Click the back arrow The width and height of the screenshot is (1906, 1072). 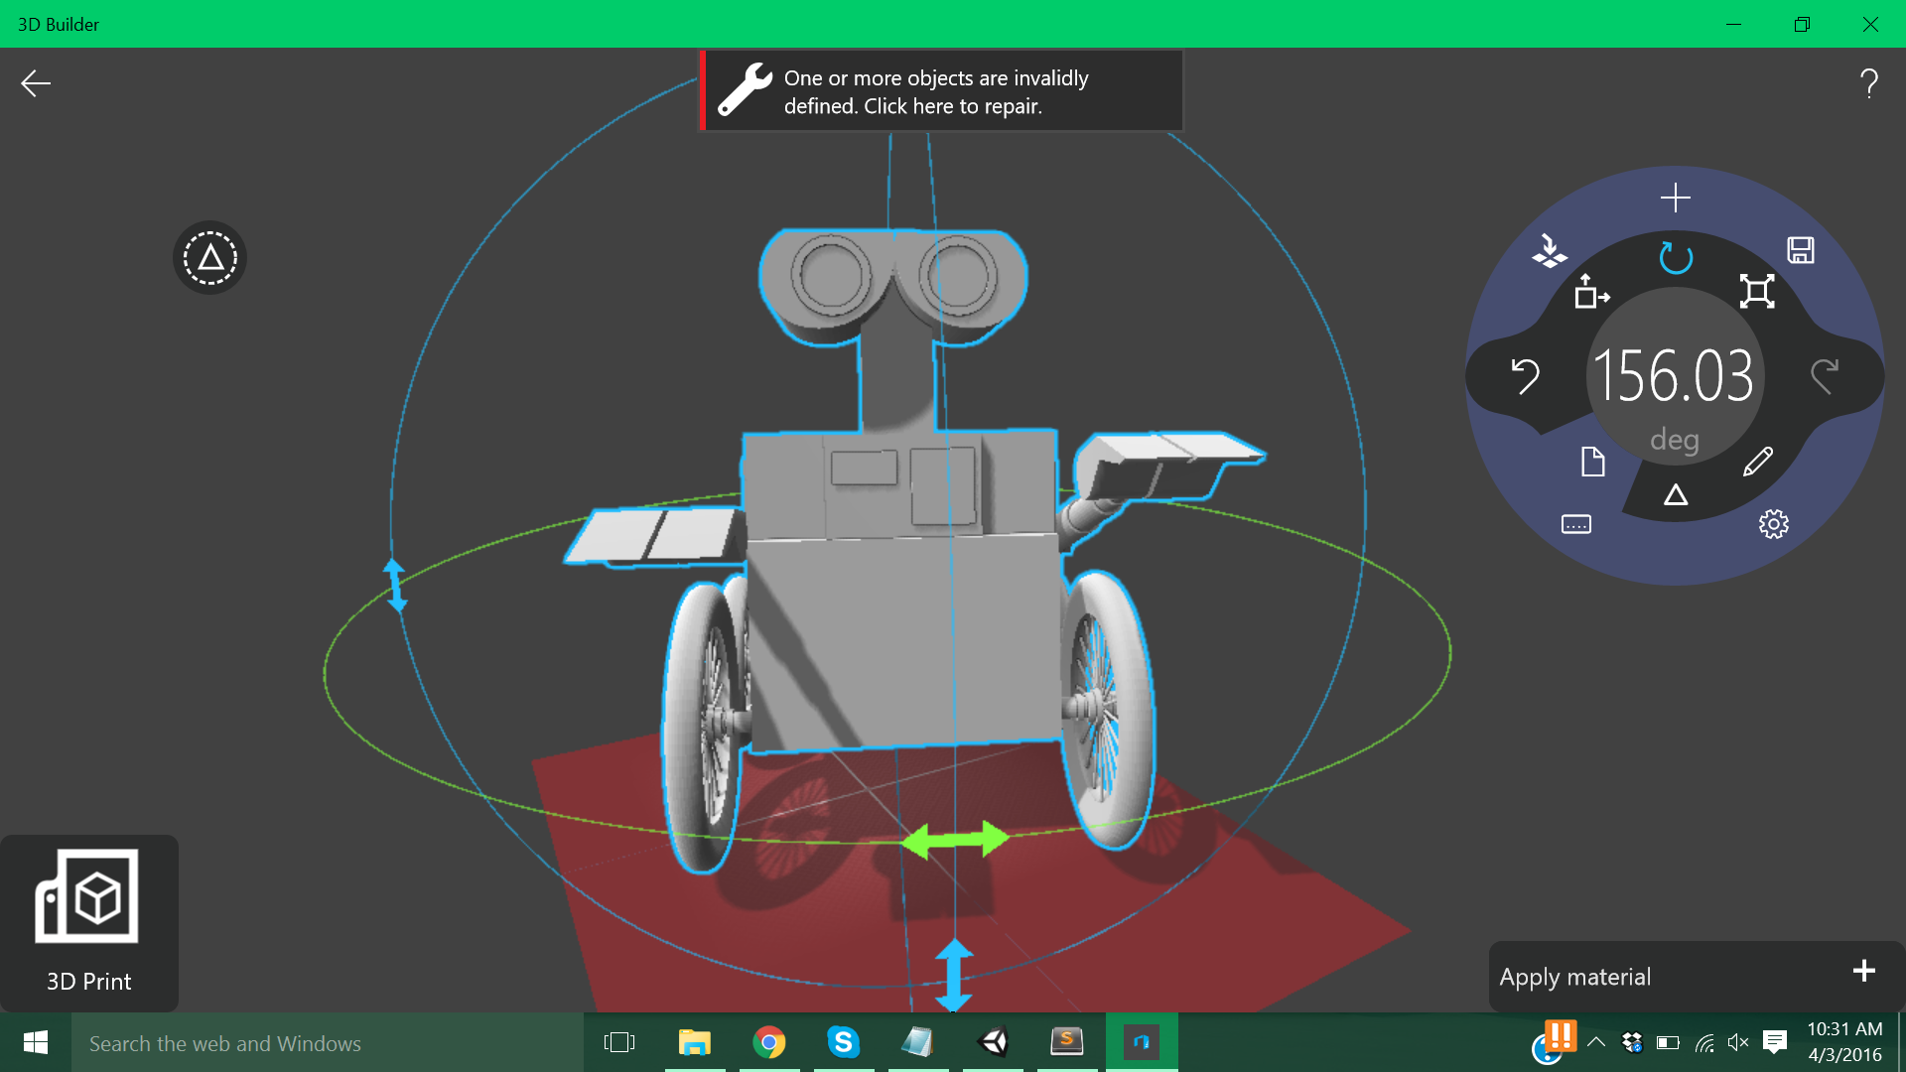coord(36,83)
